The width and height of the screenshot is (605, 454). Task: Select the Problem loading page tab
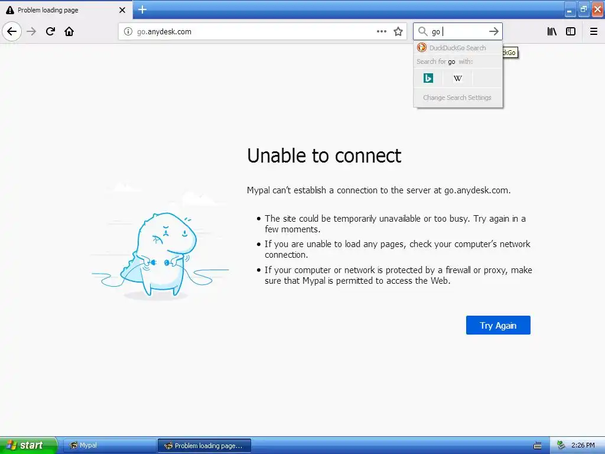pyautogui.click(x=66, y=9)
